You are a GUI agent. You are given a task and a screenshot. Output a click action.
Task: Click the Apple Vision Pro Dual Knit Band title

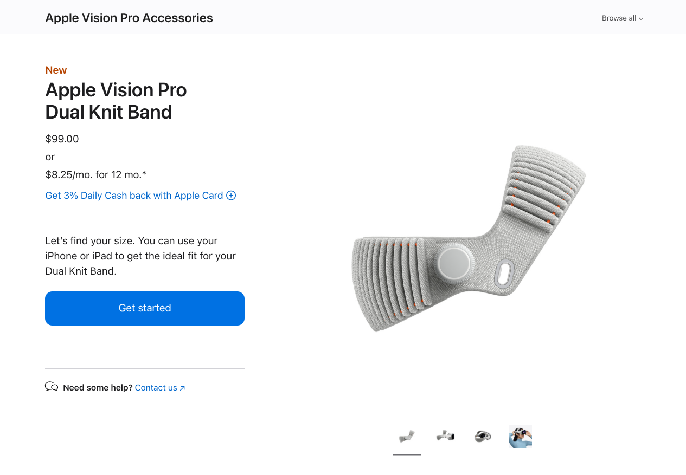[116, 101]
